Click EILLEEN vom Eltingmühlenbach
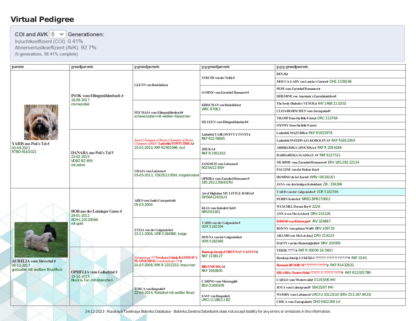The image size is (416, 321). (225, 122)
